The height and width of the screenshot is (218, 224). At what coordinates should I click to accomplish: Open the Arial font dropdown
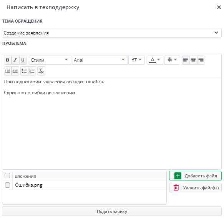(x=100, y=60)
